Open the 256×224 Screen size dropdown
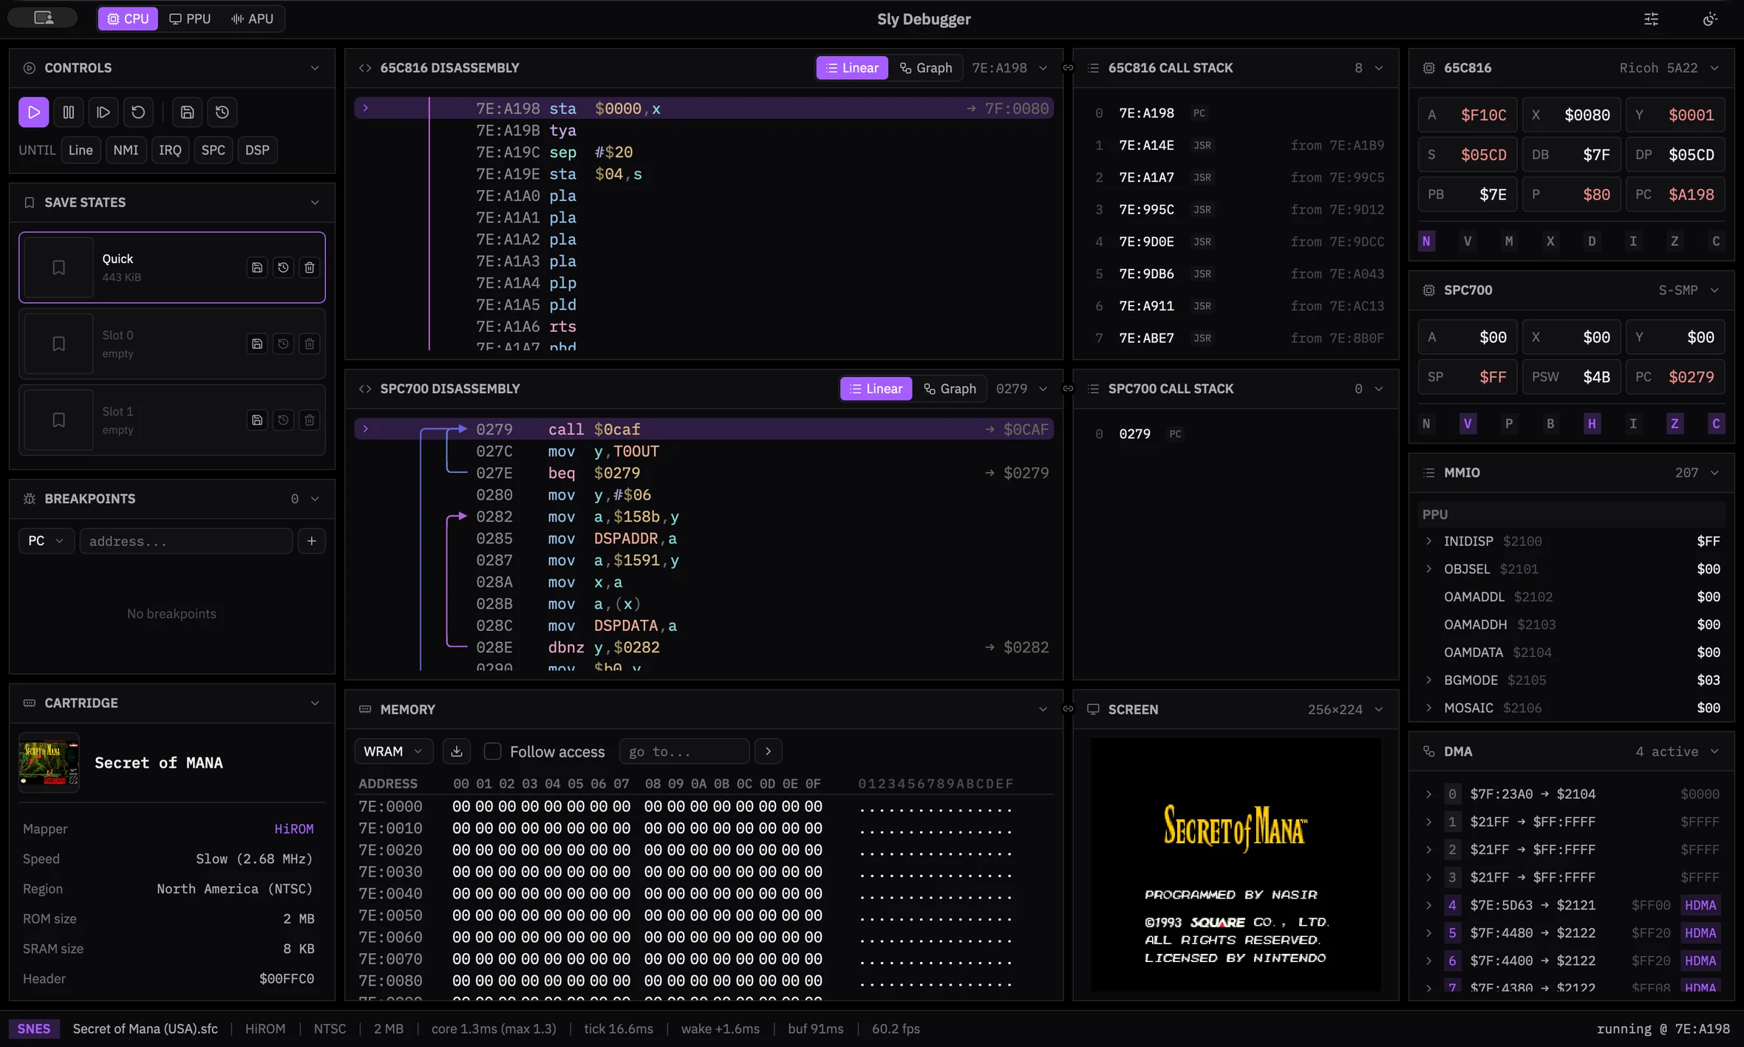 tap(1345, 709)
